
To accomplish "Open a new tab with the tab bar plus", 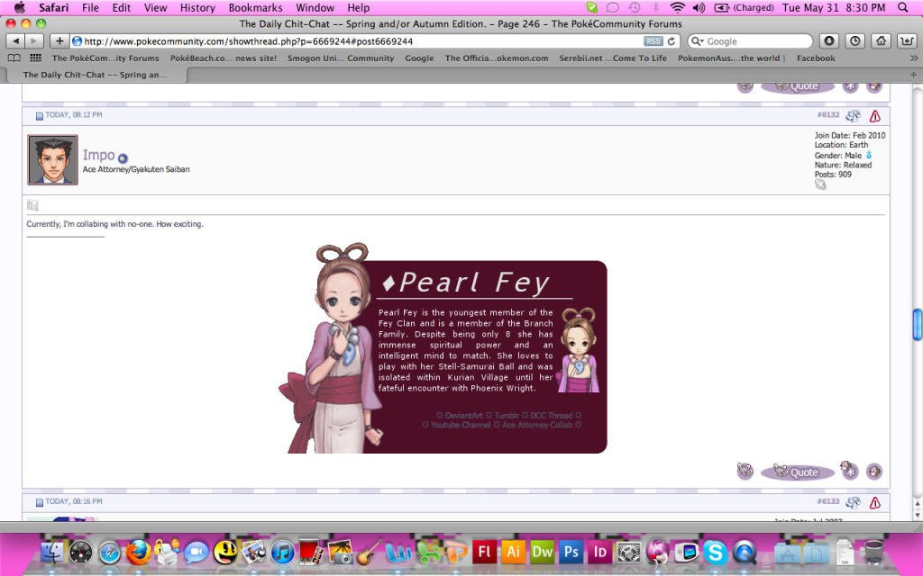I will (913, 75).
